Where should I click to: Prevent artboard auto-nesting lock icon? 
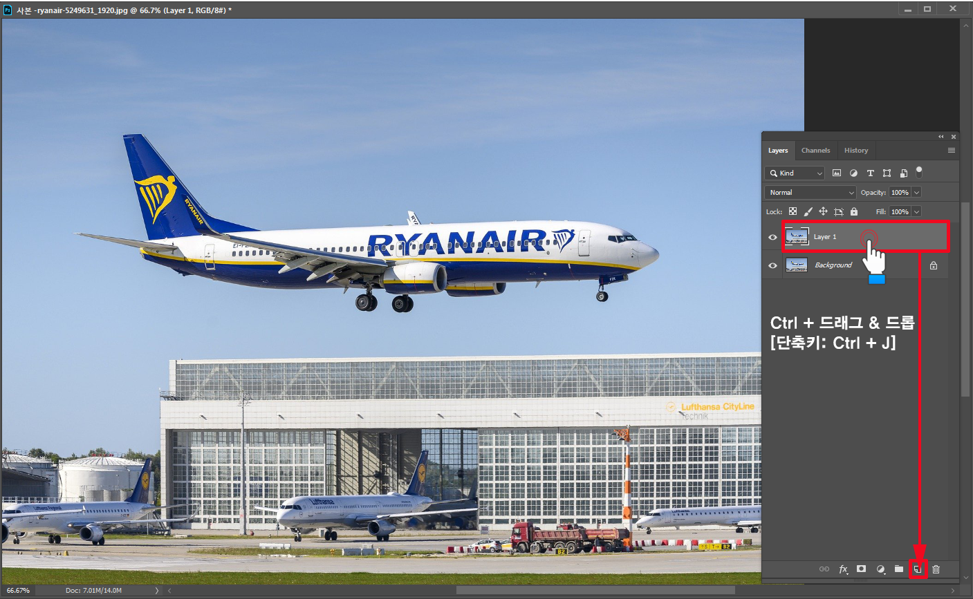838,211
